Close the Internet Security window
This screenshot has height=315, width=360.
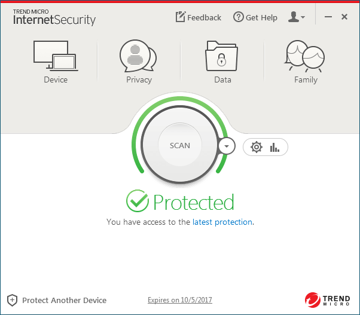click(x=344, y=17)
